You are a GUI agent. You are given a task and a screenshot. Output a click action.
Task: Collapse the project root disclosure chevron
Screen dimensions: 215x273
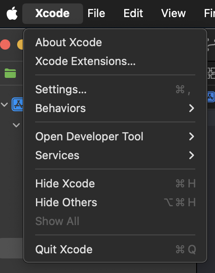(4, 104)
